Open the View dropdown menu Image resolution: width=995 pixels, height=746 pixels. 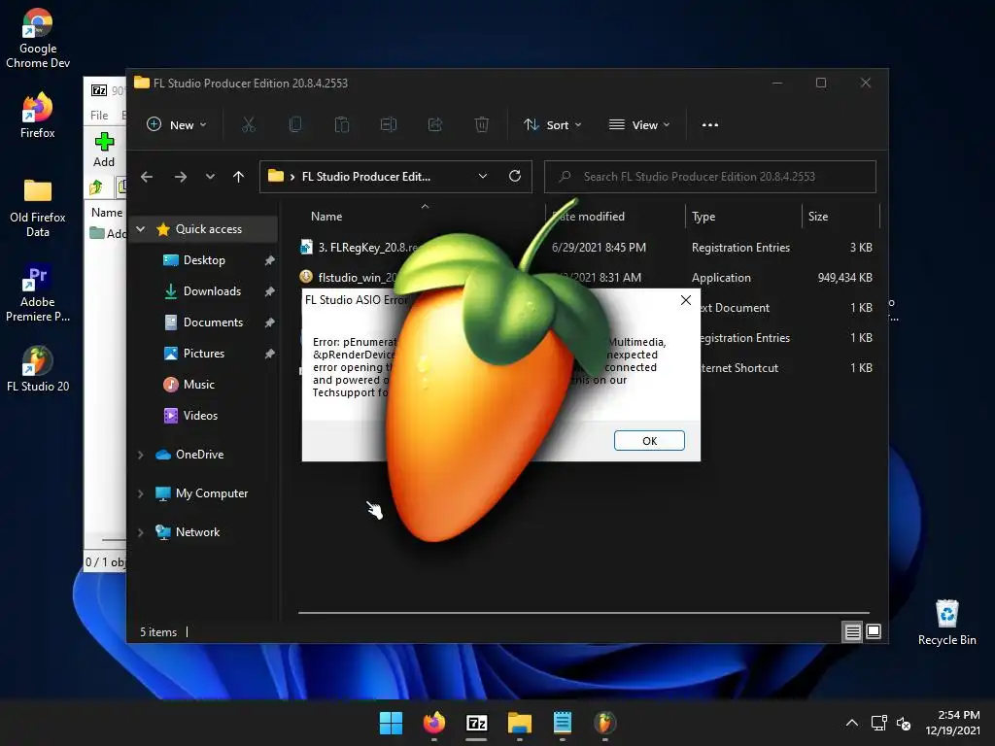tap(639, 125)
